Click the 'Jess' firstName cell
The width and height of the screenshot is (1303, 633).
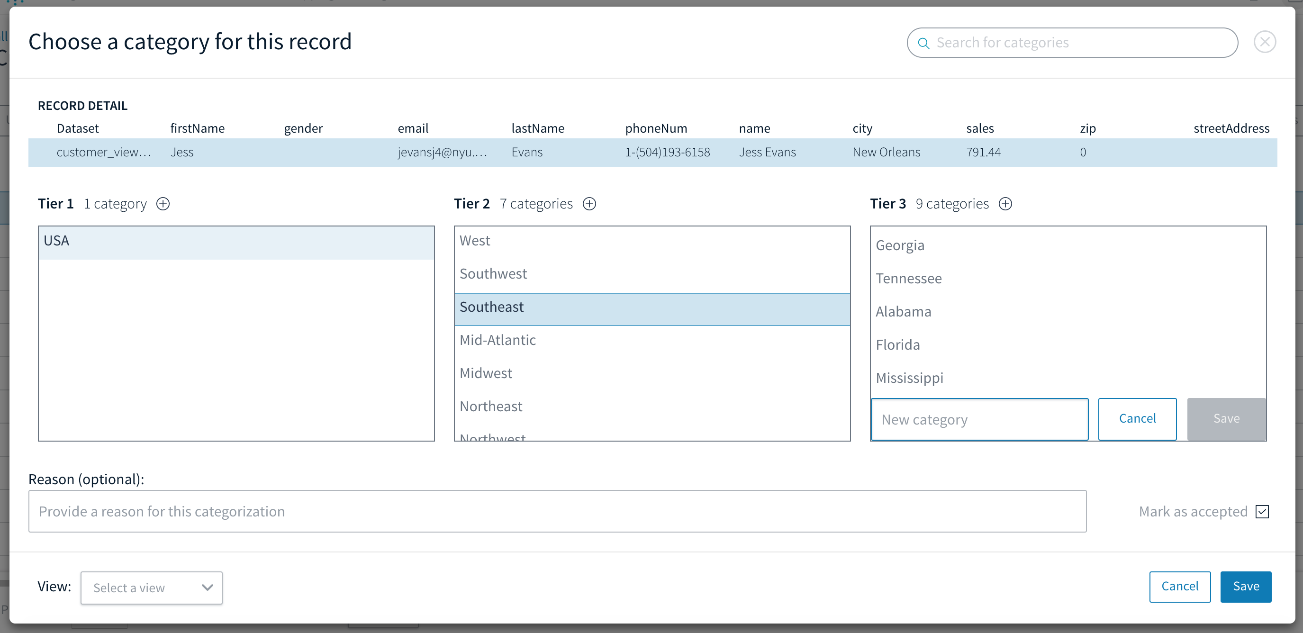click(181, 152)
